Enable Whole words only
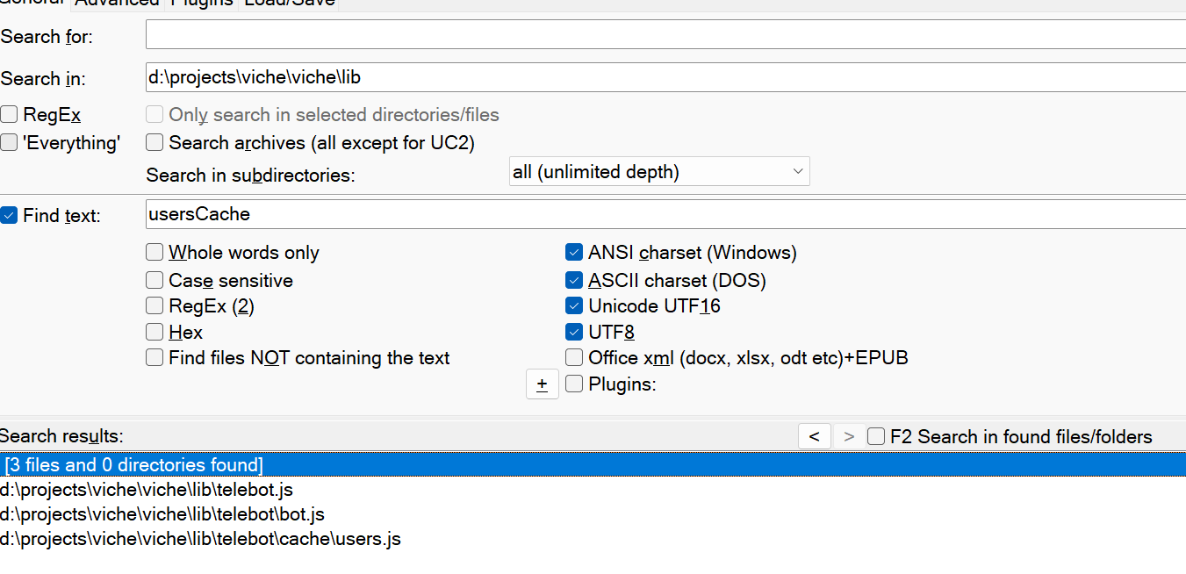The width and height of the screenshot is (1186, 574). (155, 253)
